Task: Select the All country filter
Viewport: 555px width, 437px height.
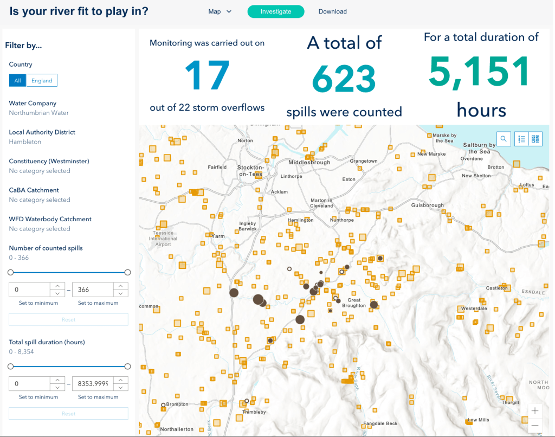Action: click(x=17, y=81)
